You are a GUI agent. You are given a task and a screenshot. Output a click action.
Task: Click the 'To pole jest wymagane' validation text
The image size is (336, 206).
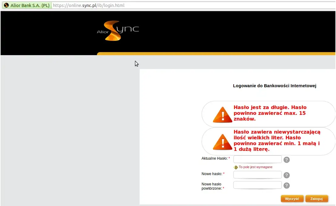pyautogui.click(x=255, y=167)
